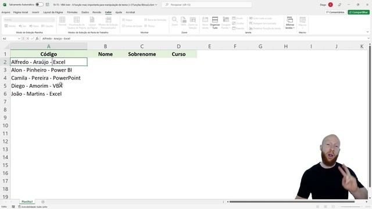Select the cell 'João - Martins - Excel'
372x209 pixels.
coord(49,94)
